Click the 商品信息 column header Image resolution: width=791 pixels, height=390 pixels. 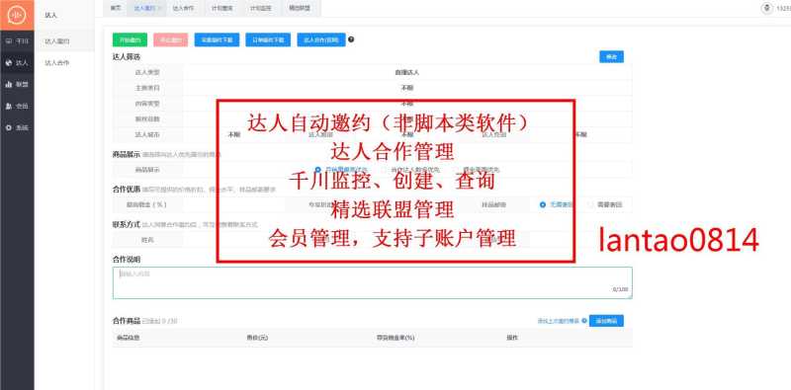[x=129, y=338]
